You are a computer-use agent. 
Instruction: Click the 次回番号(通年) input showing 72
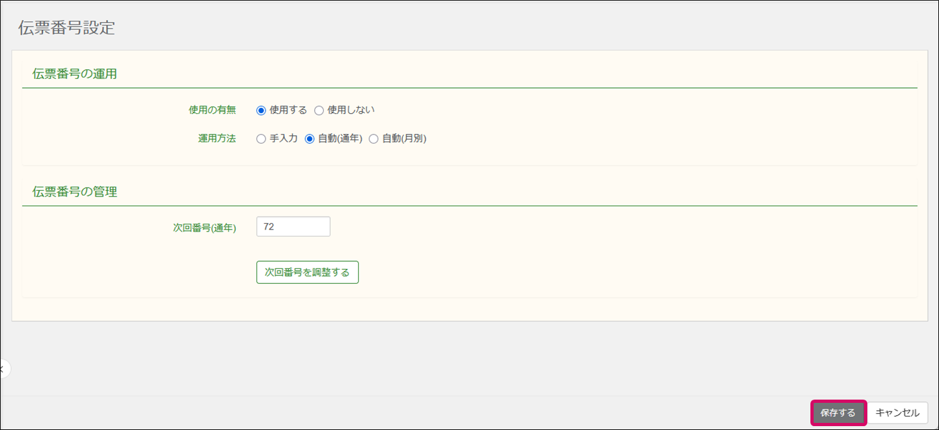pyautogui.click(x=293, y=227)
